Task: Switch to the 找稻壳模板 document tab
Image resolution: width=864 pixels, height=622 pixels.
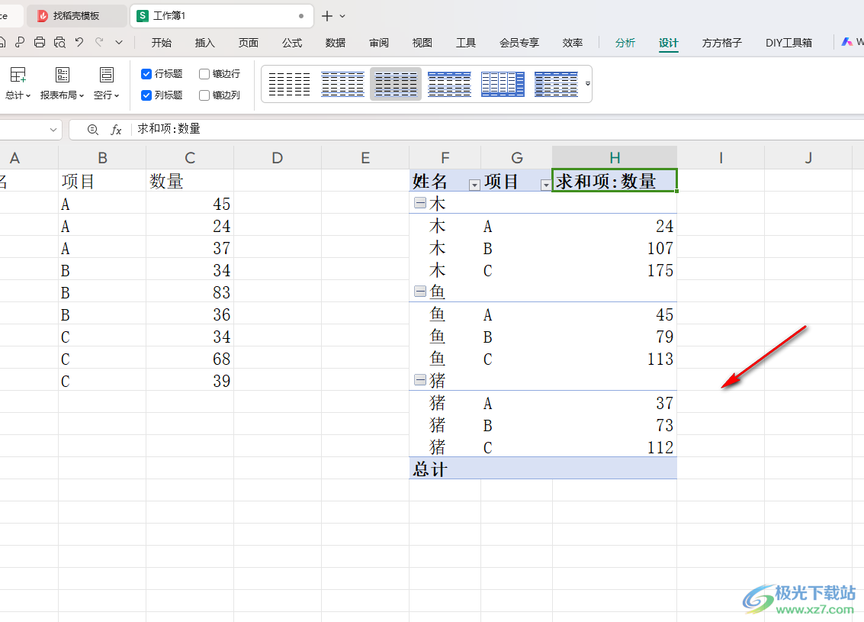Action: tap(76, 16)
